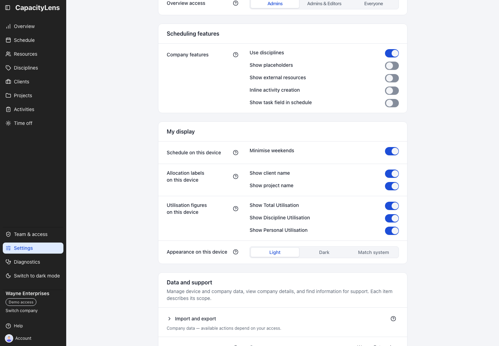
Task: Click the Activities clipboard icon
Action: [8, 109]
